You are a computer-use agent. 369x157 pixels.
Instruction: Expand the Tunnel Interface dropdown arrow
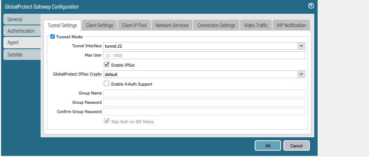click(x=301, y=46)
